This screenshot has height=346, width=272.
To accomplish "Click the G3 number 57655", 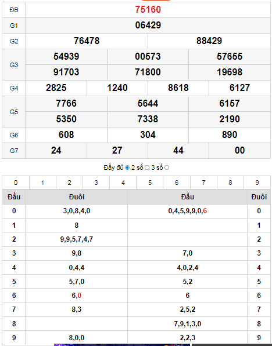I will (230, 56).
